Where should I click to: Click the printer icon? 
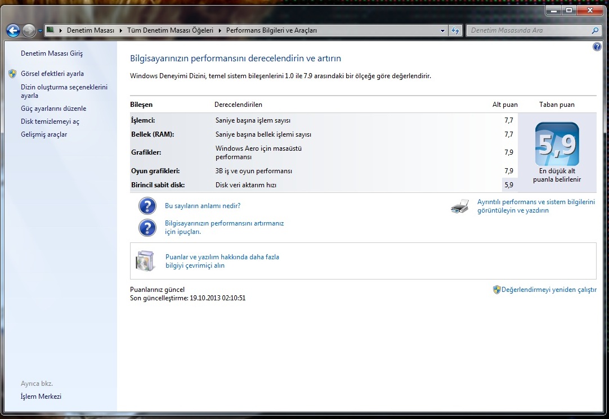[460, 206]
